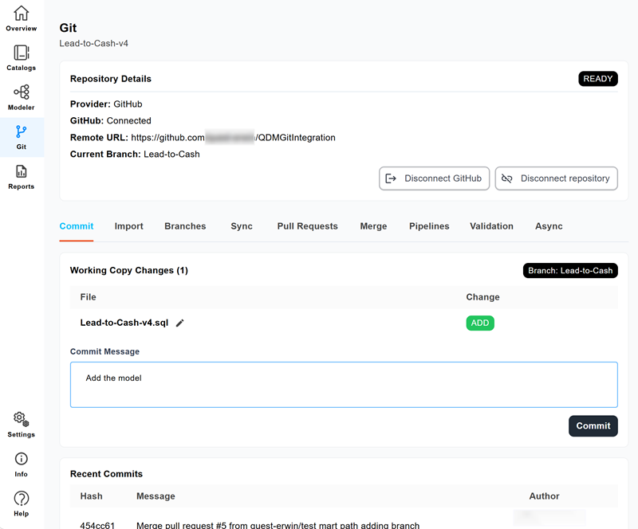
Task: Click the File column header
Action: (x=89, y=297)
